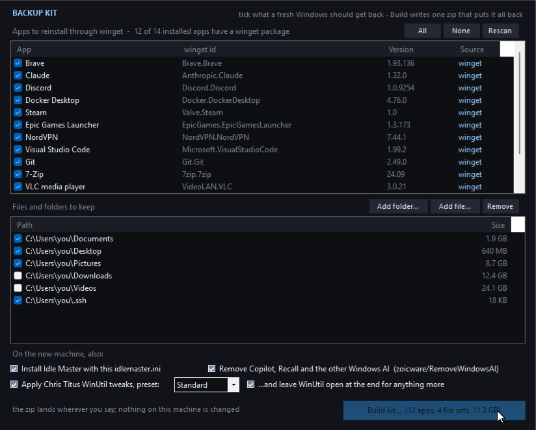Toggle the Docker Desktop checkbox
Image resolution: width=536 pixels, height=430 pixels.
[18, 100]
